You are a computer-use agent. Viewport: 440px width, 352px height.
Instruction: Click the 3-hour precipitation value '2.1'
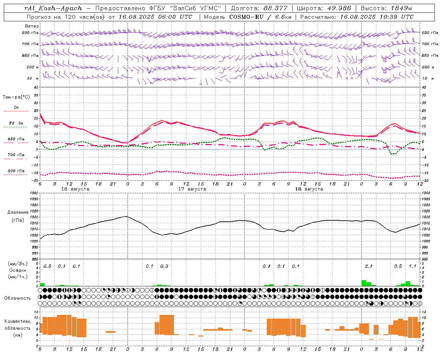(x=368, y=266)
